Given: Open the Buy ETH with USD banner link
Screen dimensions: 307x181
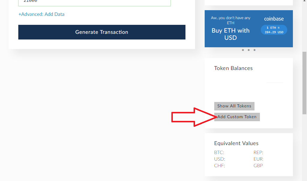Looking at the screenshot, I should [230, 34].
